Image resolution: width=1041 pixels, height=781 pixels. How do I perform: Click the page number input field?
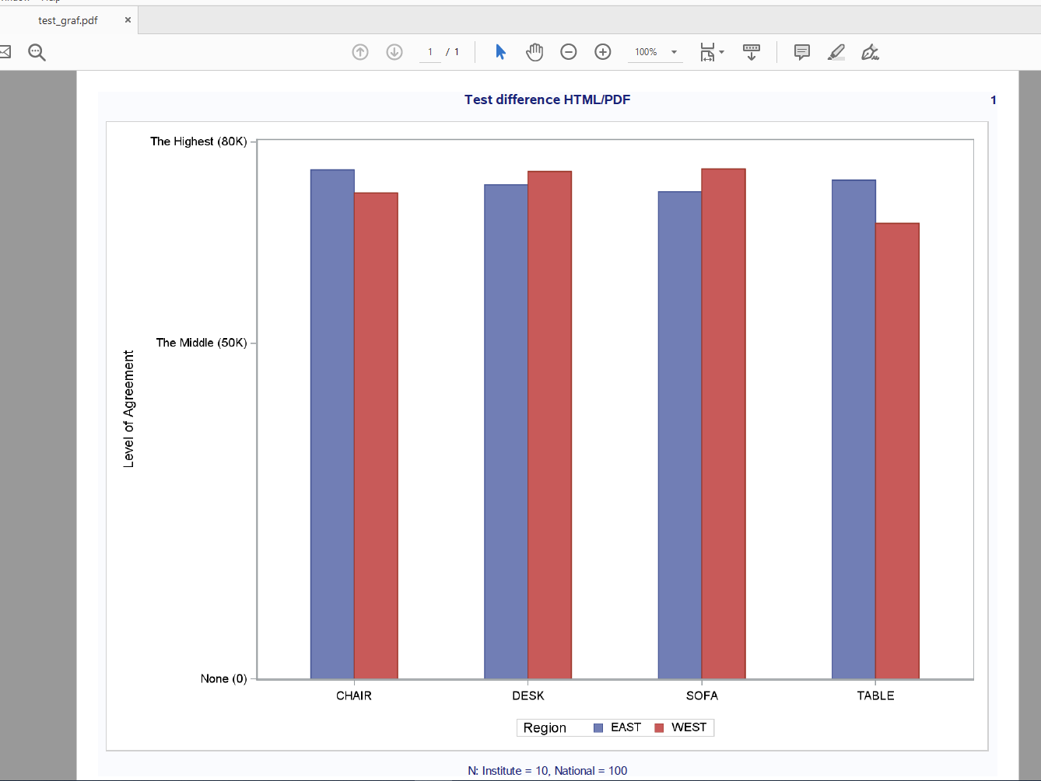tap(429, 51)
